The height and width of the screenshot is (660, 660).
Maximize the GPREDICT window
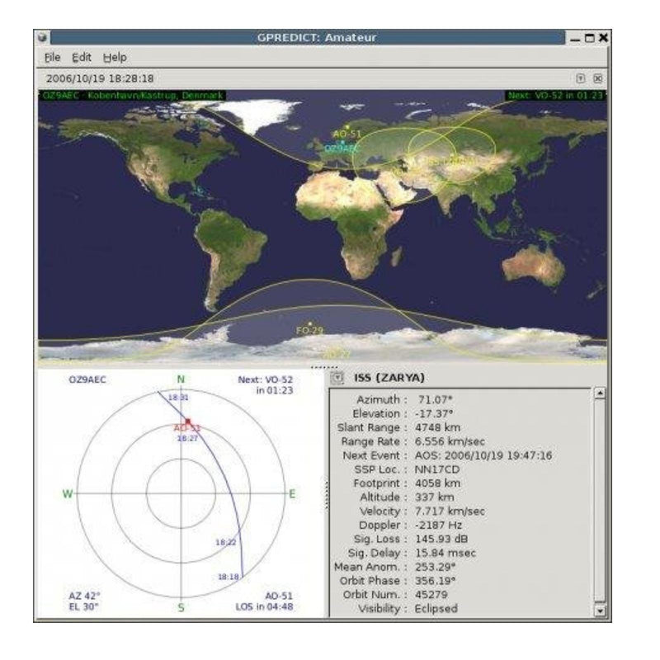click(590, 38)
